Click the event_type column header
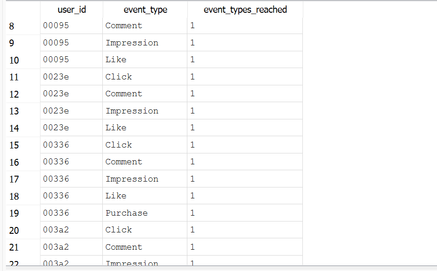This screenshot has width=437, height=271. coord(145,10)
